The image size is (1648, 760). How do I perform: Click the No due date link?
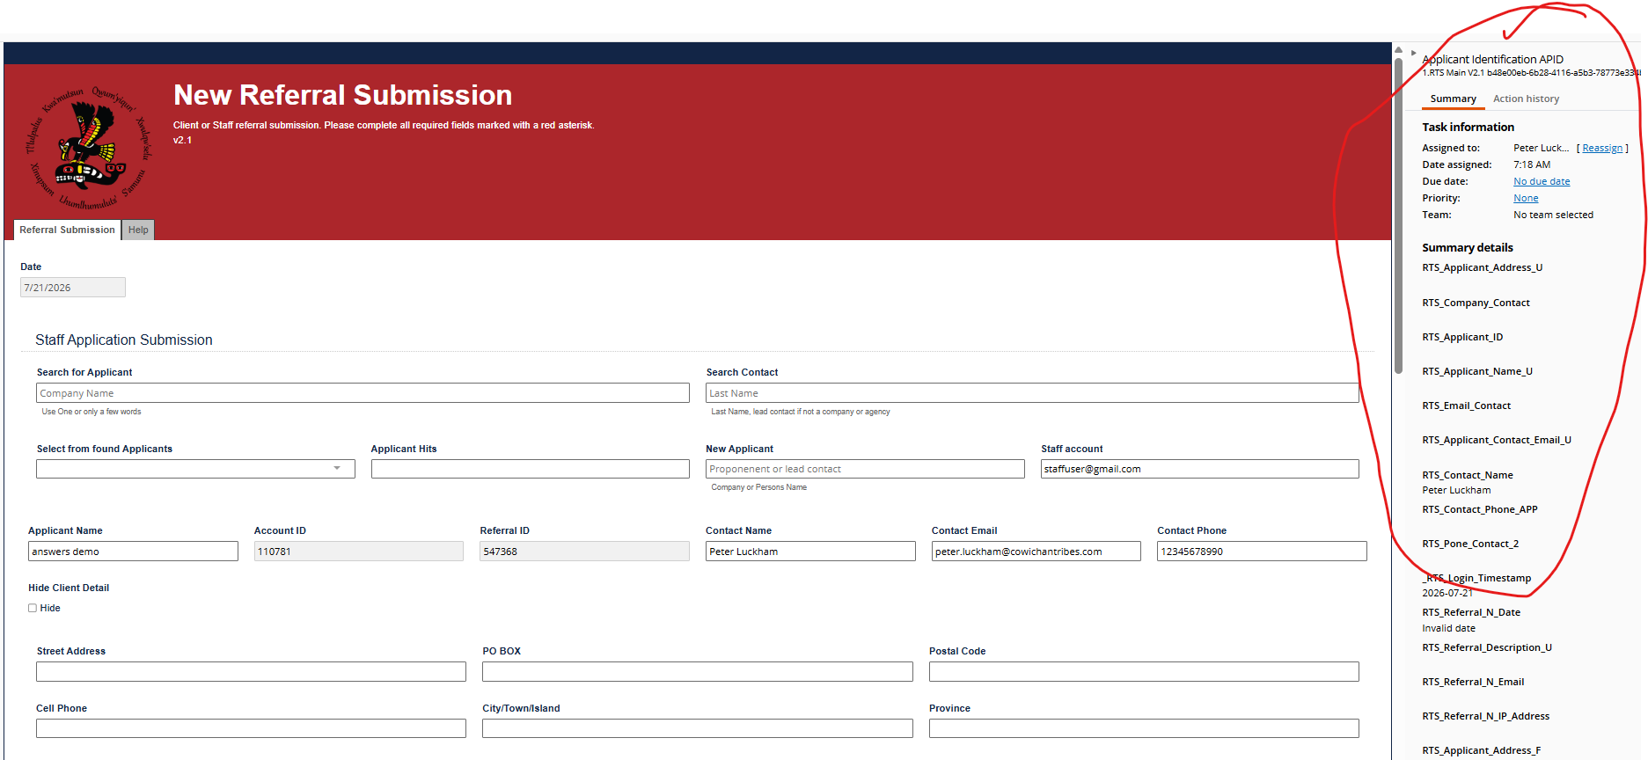[1542, 181]
